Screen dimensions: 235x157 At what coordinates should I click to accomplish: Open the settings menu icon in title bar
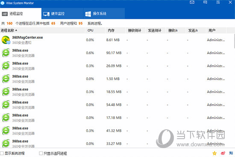(218, 2)
